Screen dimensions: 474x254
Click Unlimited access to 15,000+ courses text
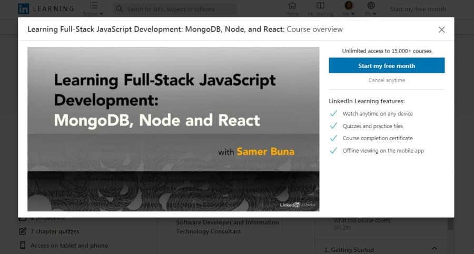[387, 51]
